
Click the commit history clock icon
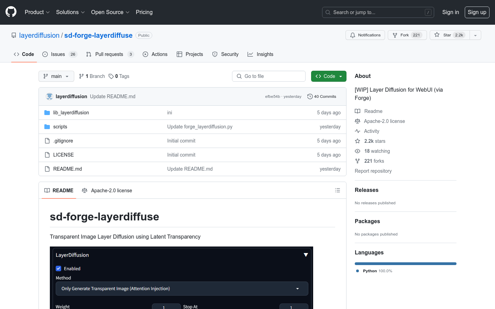pyautogui.click(x=310, y=96)
